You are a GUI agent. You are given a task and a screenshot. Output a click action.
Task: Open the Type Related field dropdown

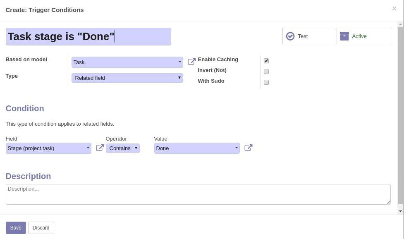127,78
